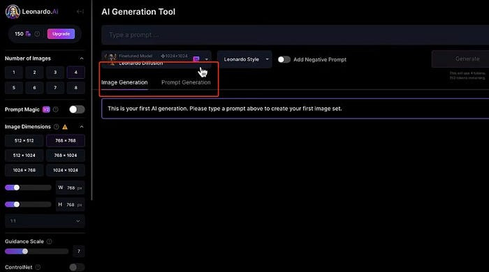Enable the ControlNet toggle

pyautogui.click(x=77, y=267)
